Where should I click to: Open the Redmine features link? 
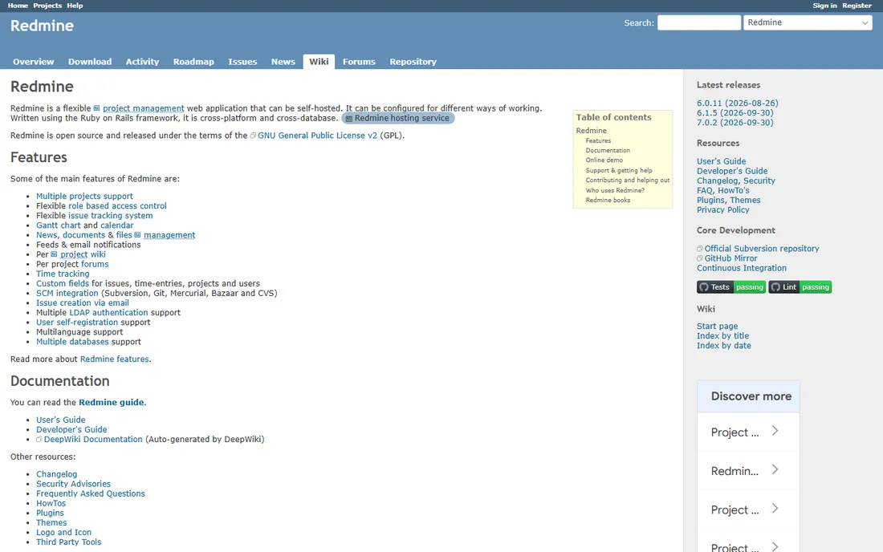pos(114,359)
